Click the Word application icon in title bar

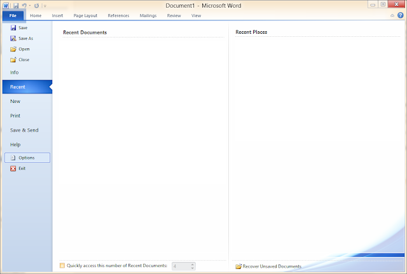pos(6,6)
